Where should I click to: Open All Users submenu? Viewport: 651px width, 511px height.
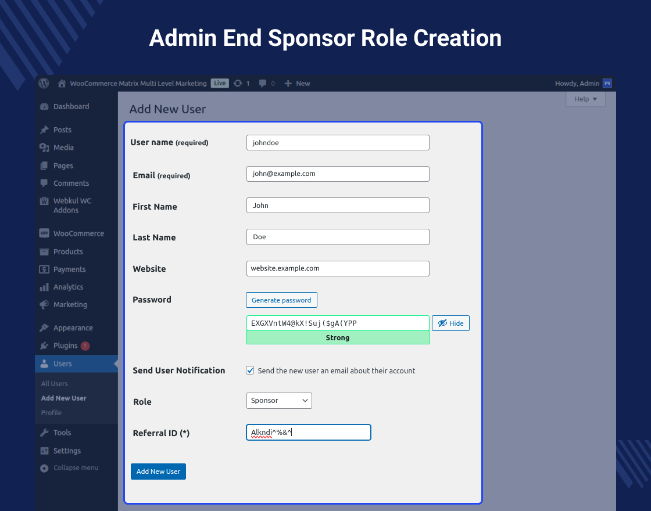[55, 384]
